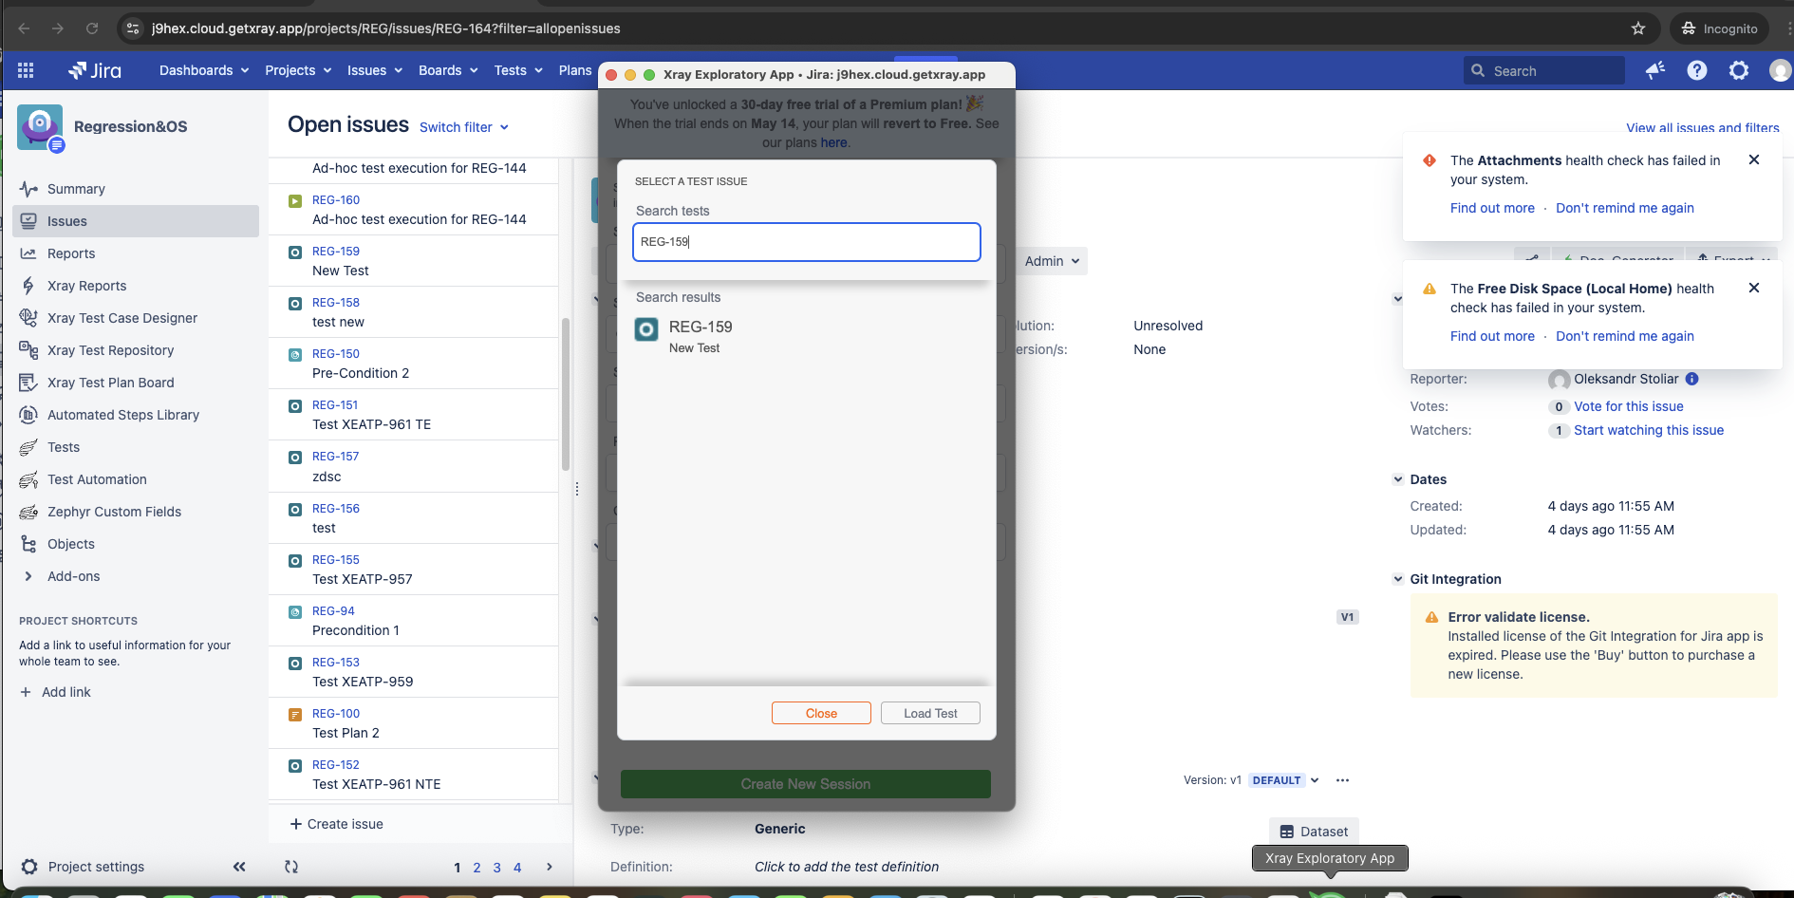This screenshot has height=898, width=1794.
Task: Click the Jira logo
Action: tap(95, 70)
